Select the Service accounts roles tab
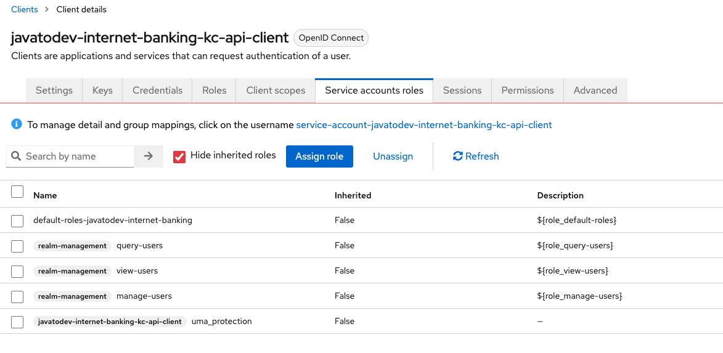This screenshot has height=353, width=723. pyautogui.click(x=374, y=91)
